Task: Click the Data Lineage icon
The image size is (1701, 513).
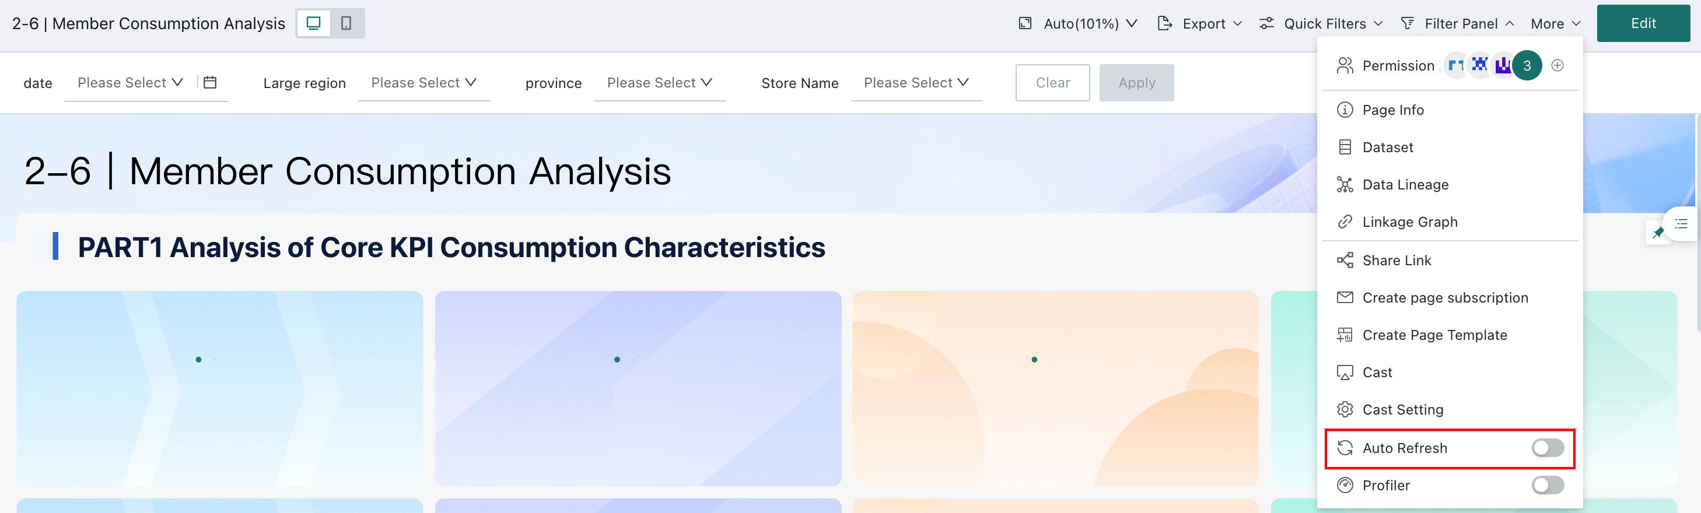Action: tap(1345, 185)
